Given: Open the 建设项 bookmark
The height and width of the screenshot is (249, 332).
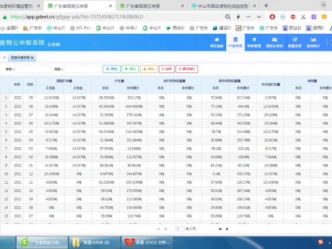Looking at the screenshot, I should [x=222, y=28].
